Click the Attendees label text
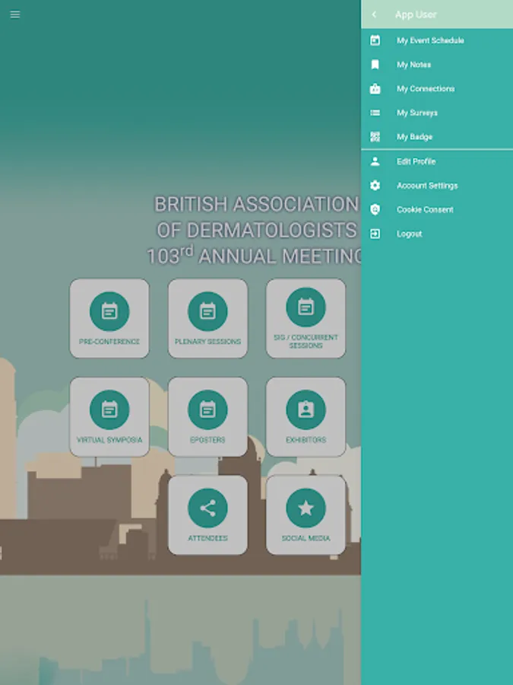Image resolution: width=513 pixels, height=685 pixels. (x=207, y=538)
